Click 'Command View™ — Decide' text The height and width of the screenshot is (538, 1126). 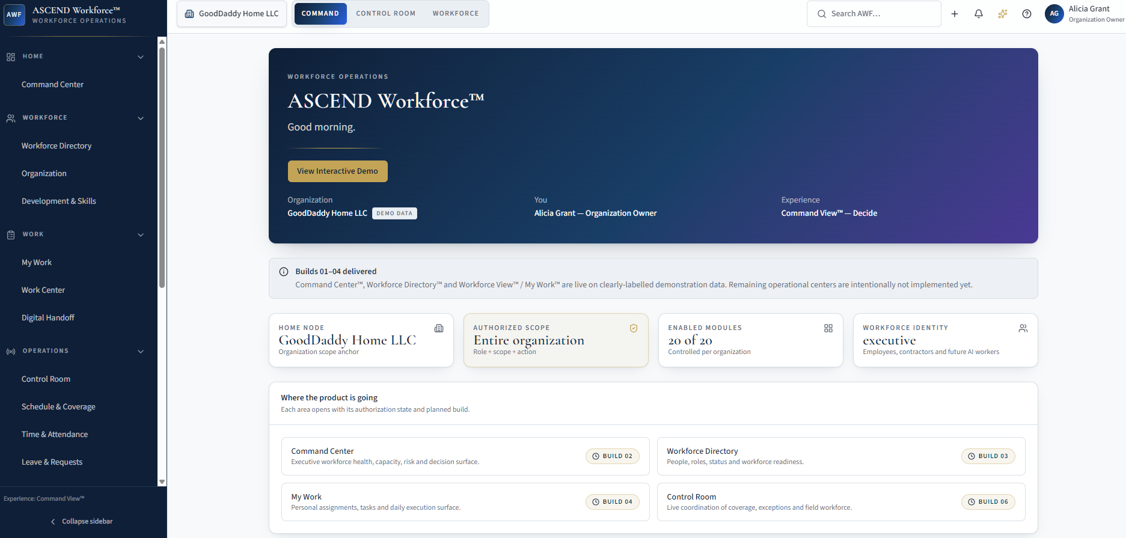pyautogui.click(x=829, y=213)
